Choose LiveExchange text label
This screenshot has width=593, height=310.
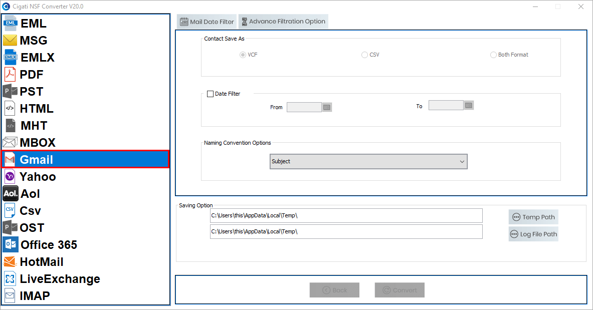pyautogui.click(x=60, y=278)
